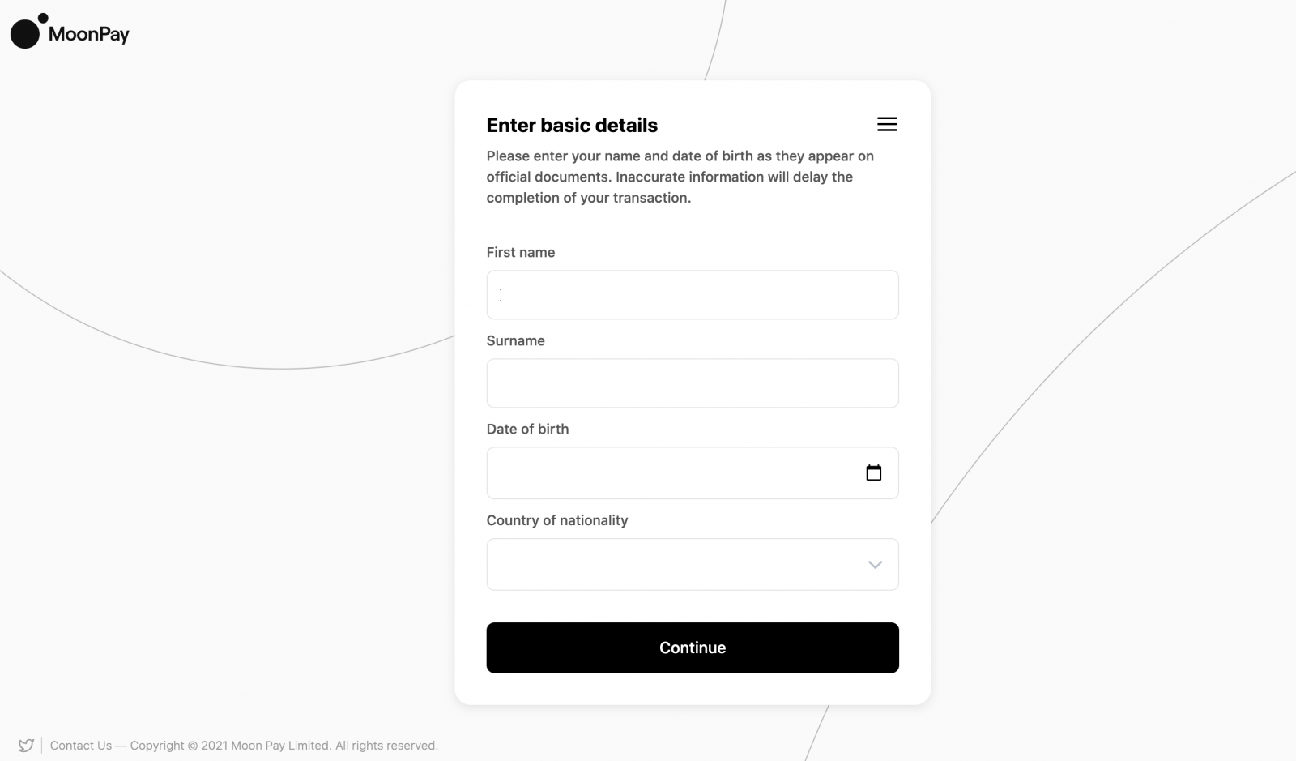
Task: Tap the menu icon next to Enter basic details
Action: [x=887, y=124]
